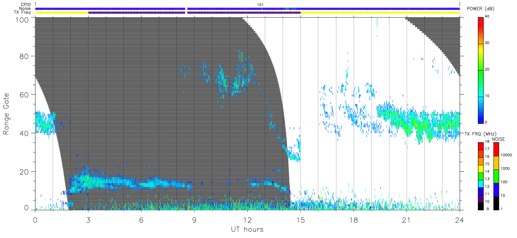The height and width of the screenshot is (238, 517).
Task: Click the NOISE color scale bar
Action: [x=496, y=176]
